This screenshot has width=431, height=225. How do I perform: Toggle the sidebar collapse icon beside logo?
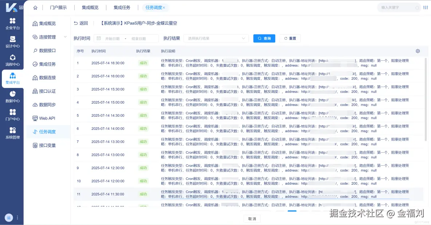(21, 7)
